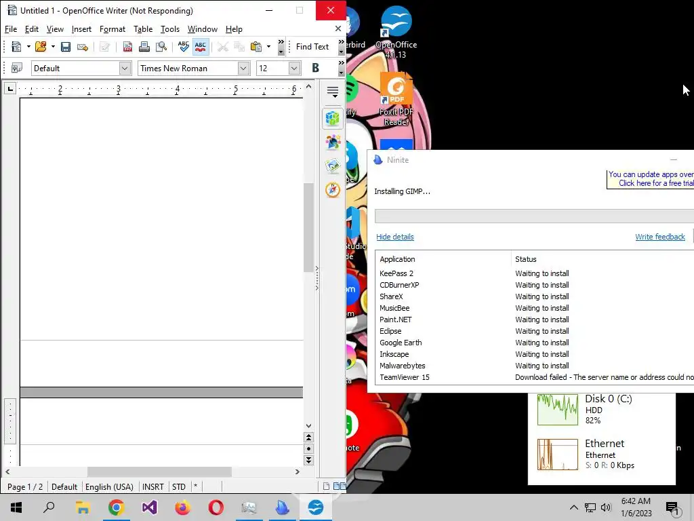Open Opera browser from the taskbar
694x521 pixels.
point(216,507)
